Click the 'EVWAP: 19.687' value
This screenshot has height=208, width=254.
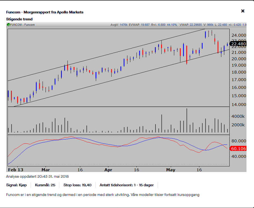(x=139, y=25)
